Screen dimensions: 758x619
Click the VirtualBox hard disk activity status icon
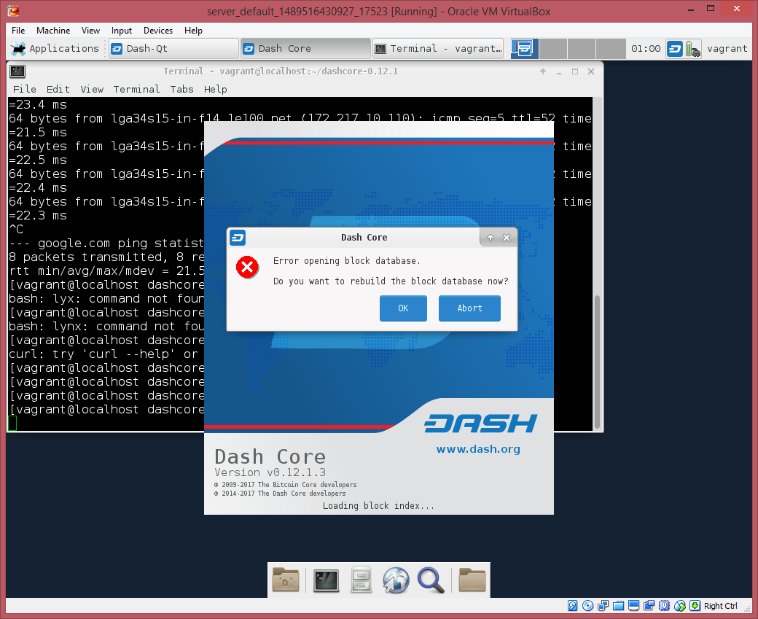[572, 606]
